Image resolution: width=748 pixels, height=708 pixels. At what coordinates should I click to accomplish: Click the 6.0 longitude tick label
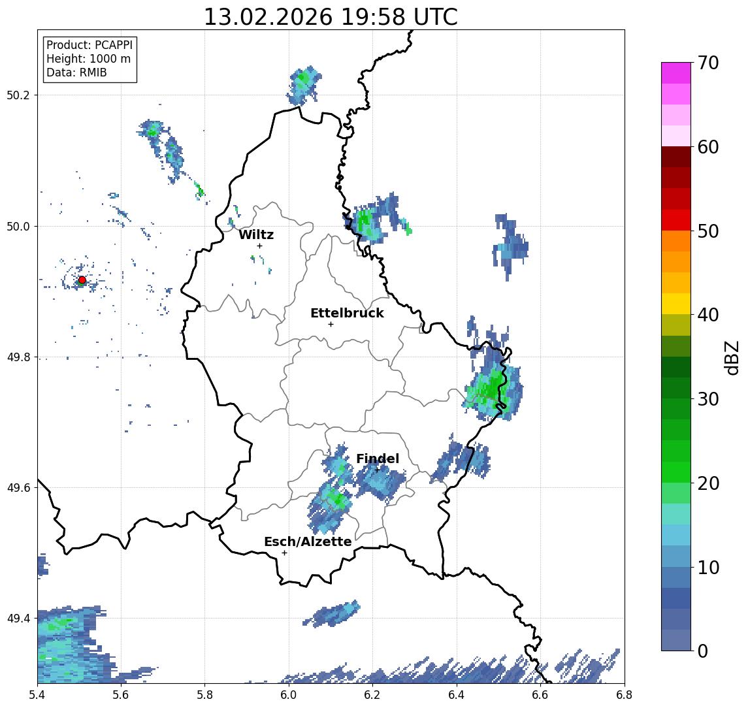[289, 695]
